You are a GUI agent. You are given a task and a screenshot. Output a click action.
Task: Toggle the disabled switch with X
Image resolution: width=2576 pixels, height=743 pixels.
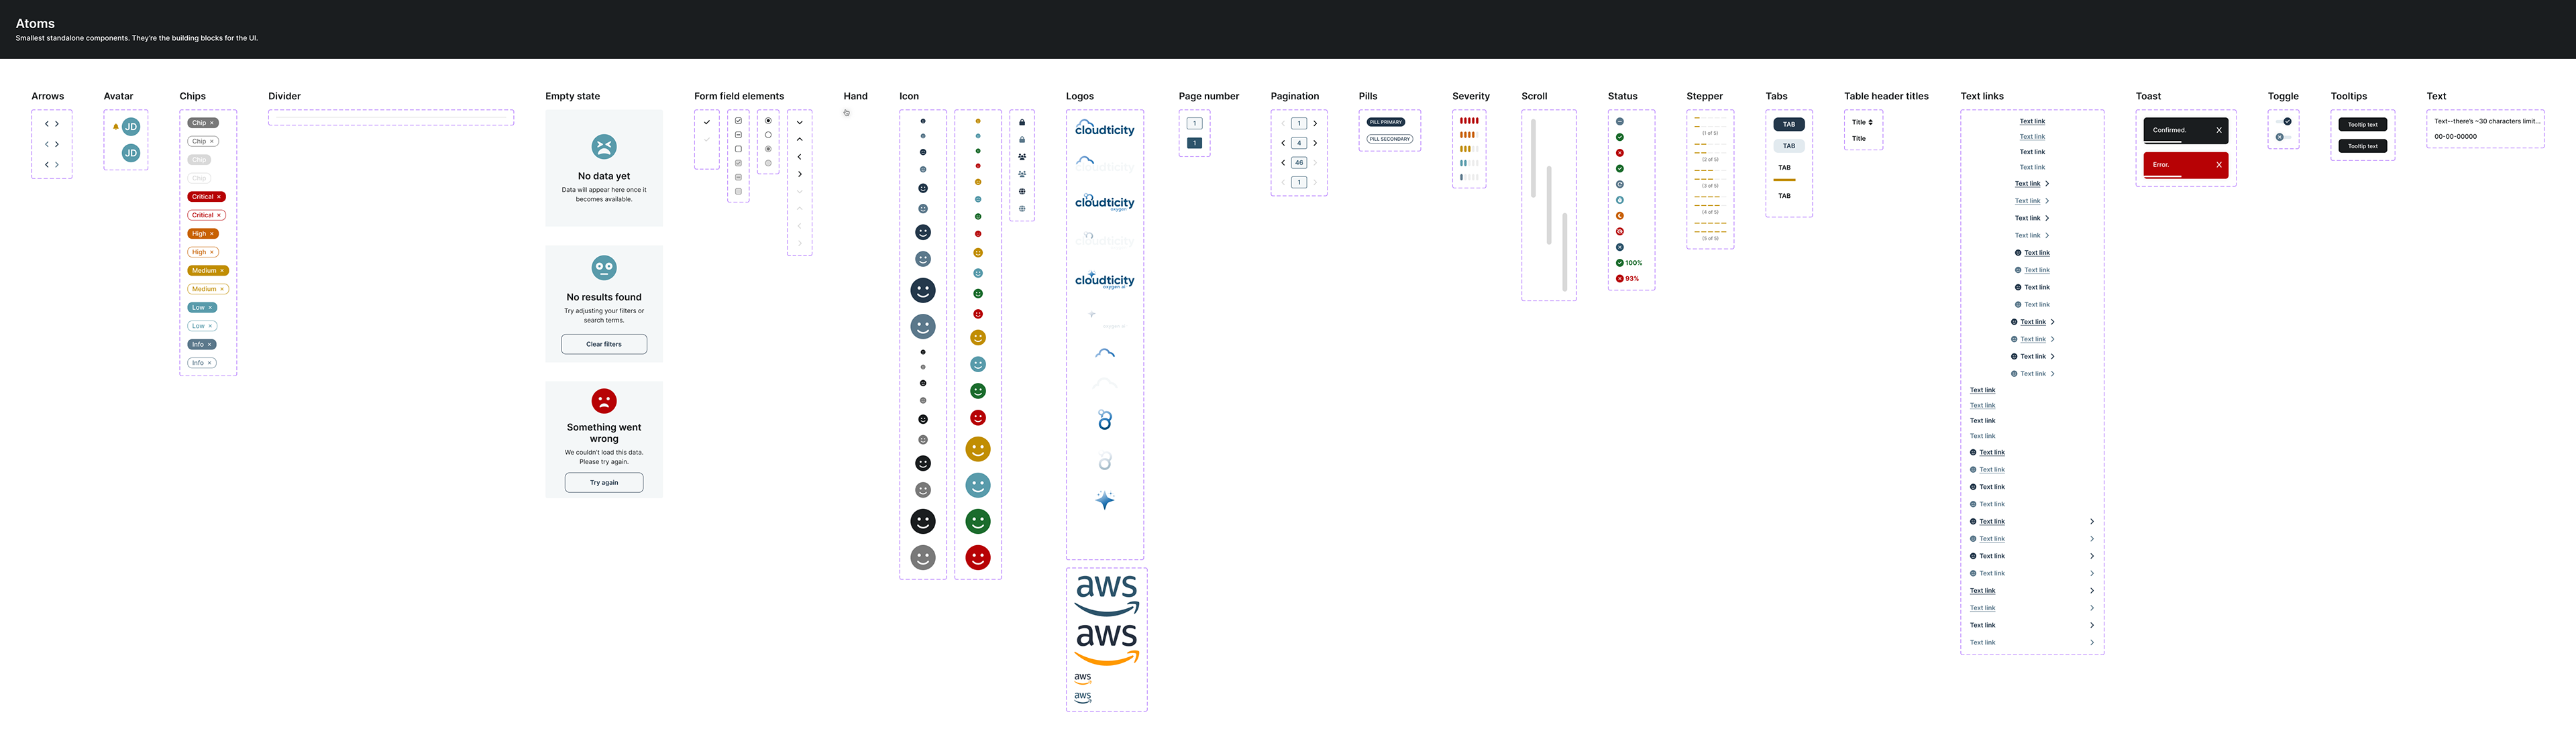tap(2282, 137)
